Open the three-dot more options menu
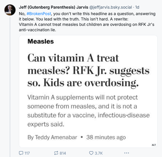Image resolution: width=162 pixels, height=157 pixels. point(126,153)
